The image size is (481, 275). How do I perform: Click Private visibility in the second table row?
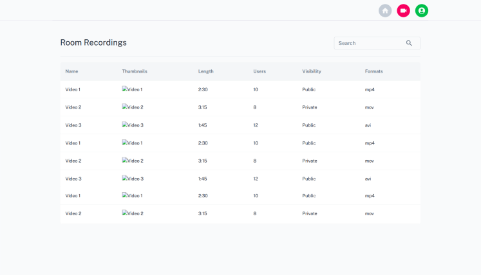(310, 107)
